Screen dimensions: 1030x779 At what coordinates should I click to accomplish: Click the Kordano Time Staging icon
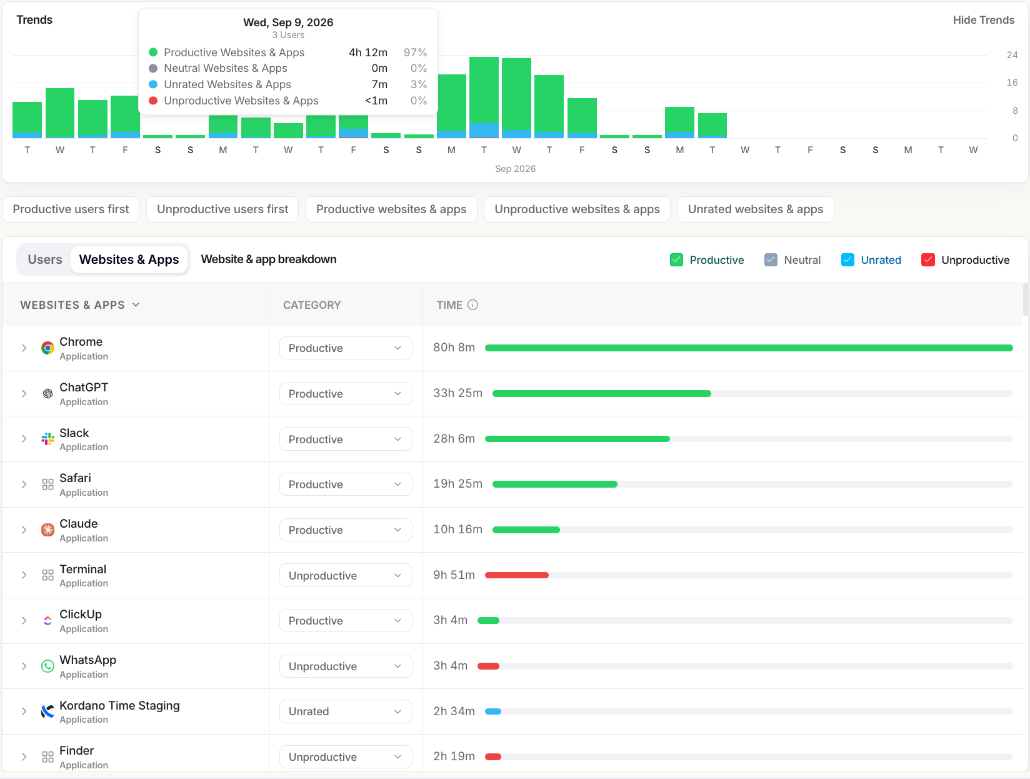pos(47,711)
